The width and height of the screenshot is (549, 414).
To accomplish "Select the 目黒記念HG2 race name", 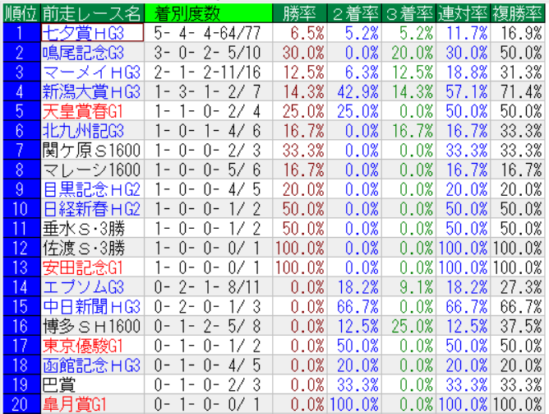I will pyautogui.click(x=92, y=189).
